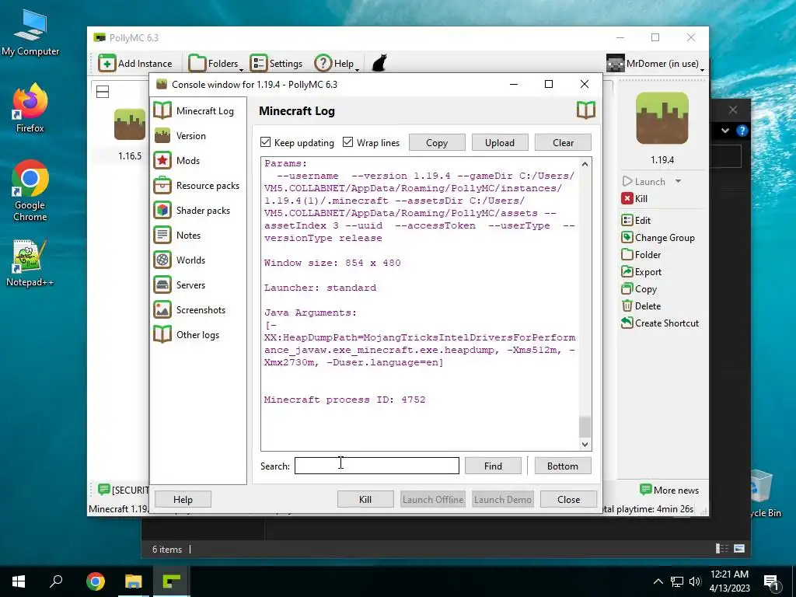
Task: Open My Computer desktop icon
Action: coord(30,33)
